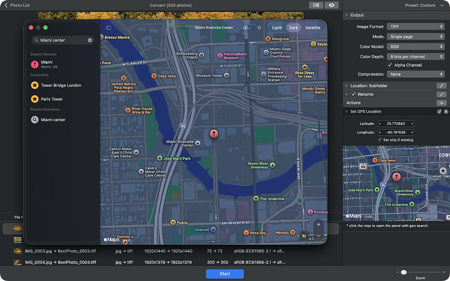Select IMG_0003.jpg row in file list
Viewport: 450px width, 281px height.
tap(171, 251)
